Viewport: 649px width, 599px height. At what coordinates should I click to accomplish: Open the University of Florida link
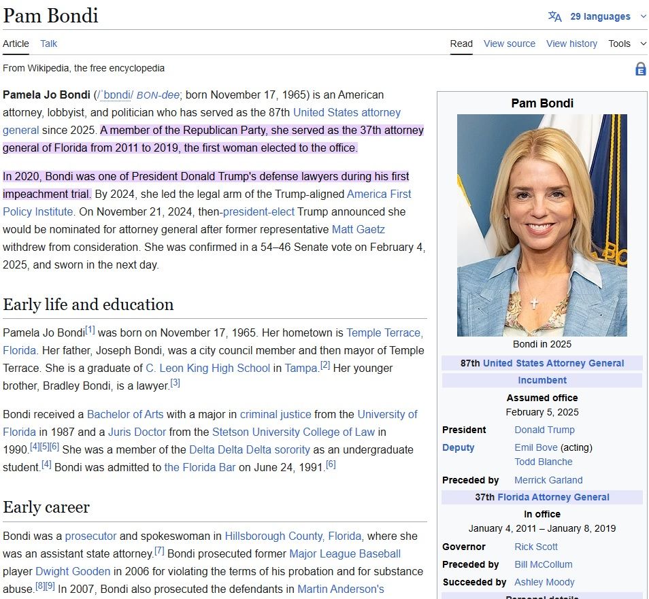[x=387, y=415]
